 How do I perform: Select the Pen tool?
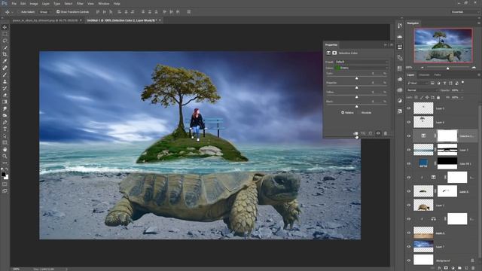point(5,122)
